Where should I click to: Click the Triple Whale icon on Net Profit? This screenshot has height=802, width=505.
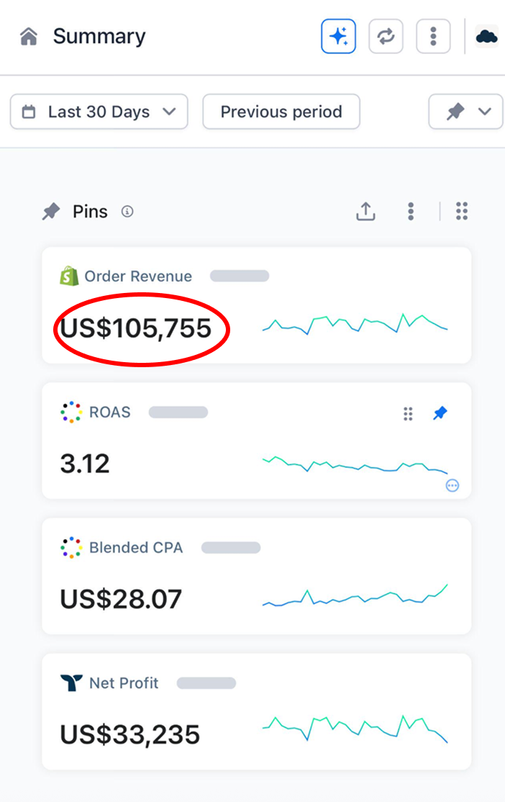71,682
